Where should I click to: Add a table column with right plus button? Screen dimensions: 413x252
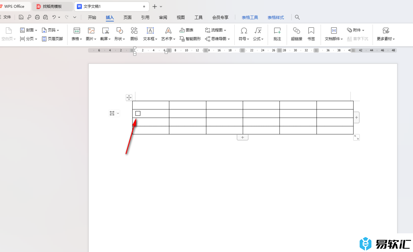tap(357, 117)
